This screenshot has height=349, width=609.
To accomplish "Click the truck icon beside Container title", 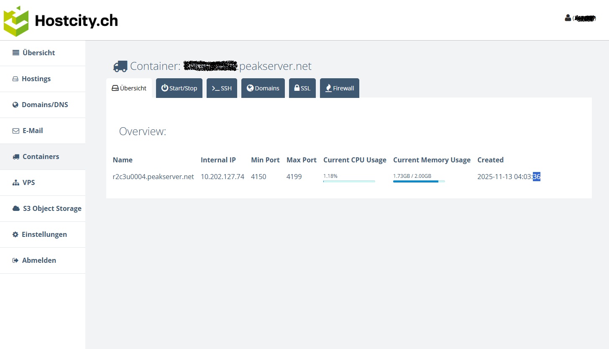I will click(120, 66).
